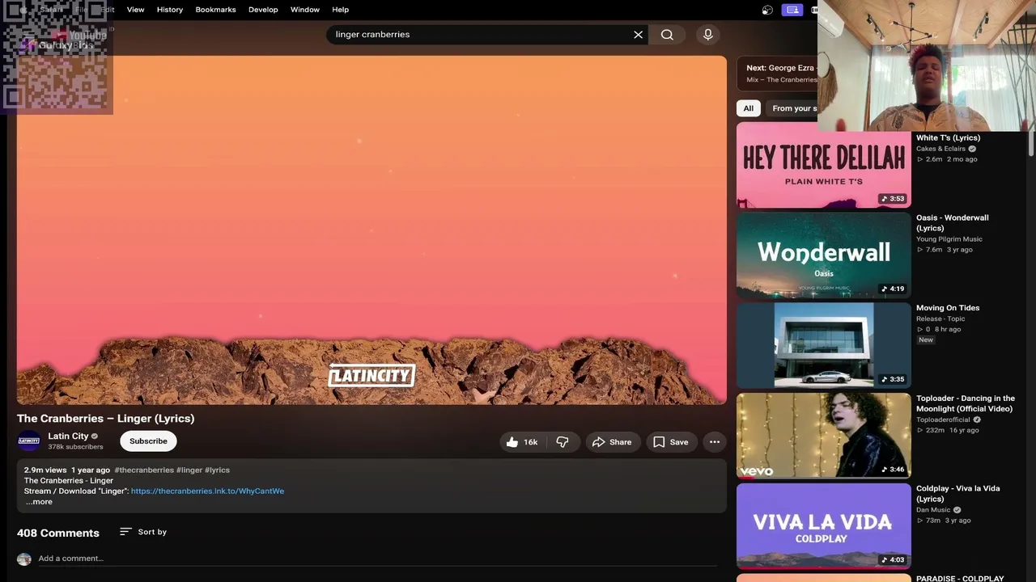1036x582 pixels.
Task: Click the #lyrics hashtag
Action: coord(217,470)
